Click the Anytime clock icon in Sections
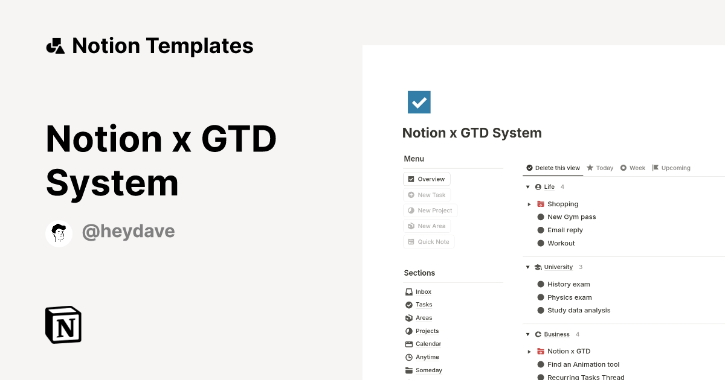 pyautogui.click(x=408, y=356)
